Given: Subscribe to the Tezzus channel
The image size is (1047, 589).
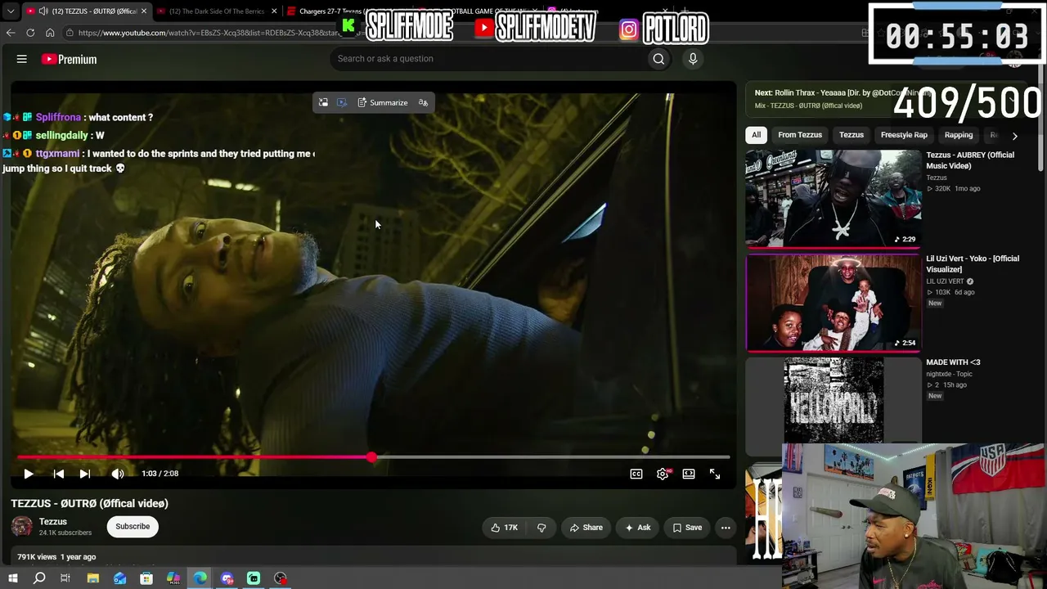Looking at the screenshot, I should tap(133, 527).
